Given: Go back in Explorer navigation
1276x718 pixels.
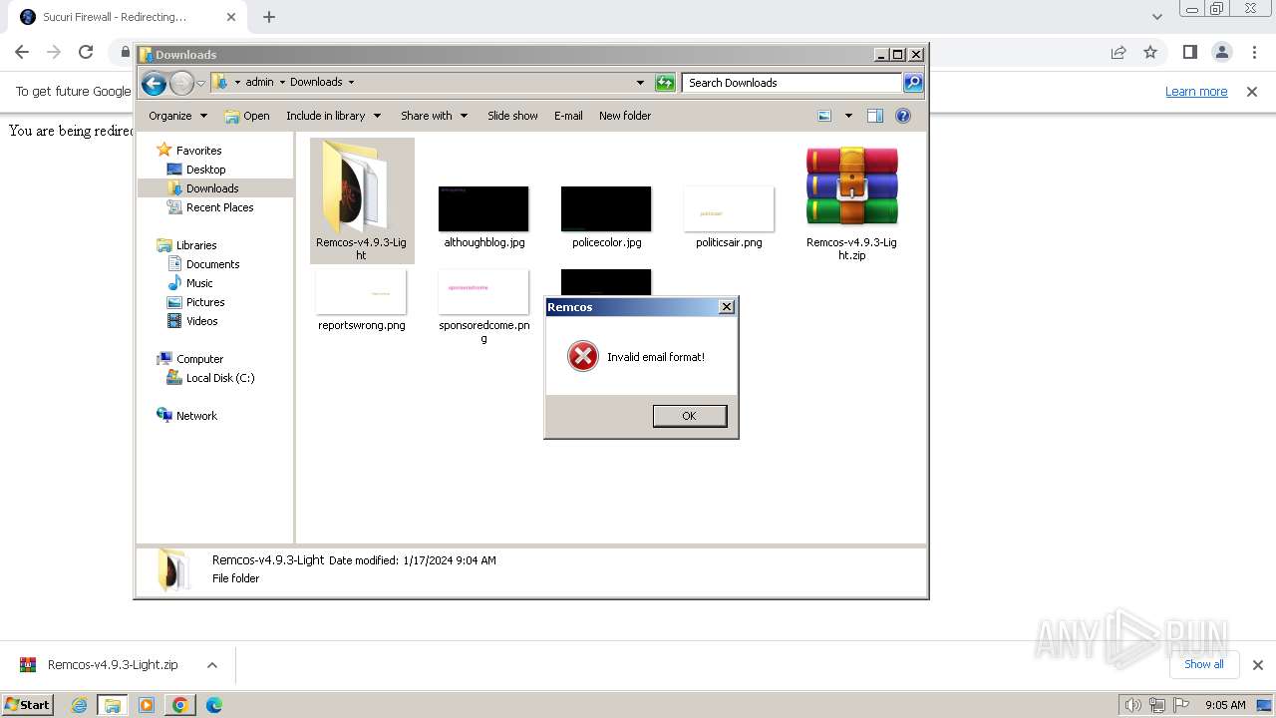Looking at the screenshot, I should click(x=154, y=84).
